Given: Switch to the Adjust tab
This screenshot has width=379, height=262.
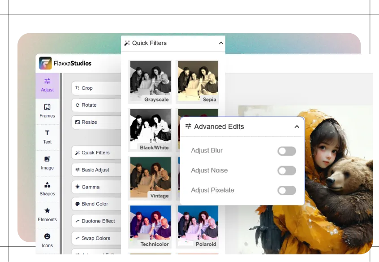Looking at the screenshot, I should (x=47, y=85).
